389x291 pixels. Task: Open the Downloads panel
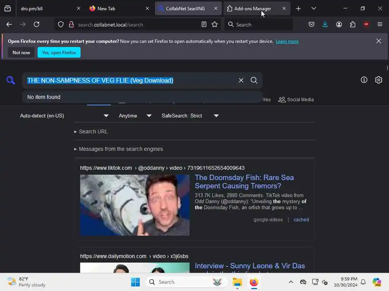click(x=325, y=25)
